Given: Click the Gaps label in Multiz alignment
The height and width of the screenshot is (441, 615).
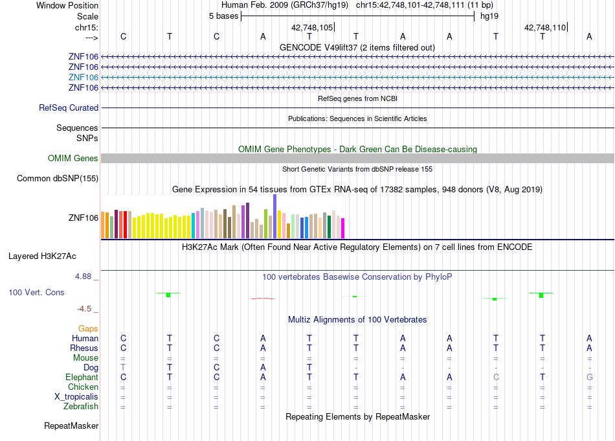Looking at the screenshot, I should [x=88, y=328].
